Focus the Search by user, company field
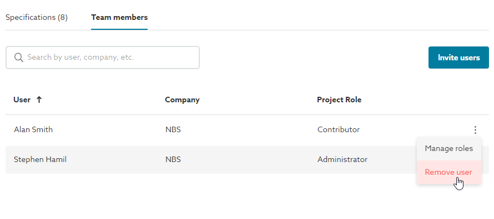Viewport: 494px width, 219px height. pos(103,58)
